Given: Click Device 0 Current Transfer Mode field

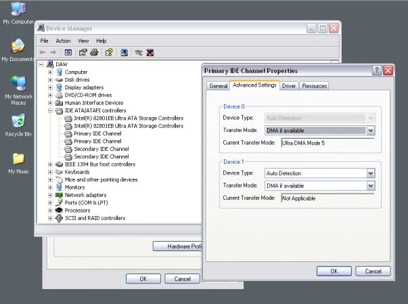Looking at the screenshot, I should (x=327, y=143).
